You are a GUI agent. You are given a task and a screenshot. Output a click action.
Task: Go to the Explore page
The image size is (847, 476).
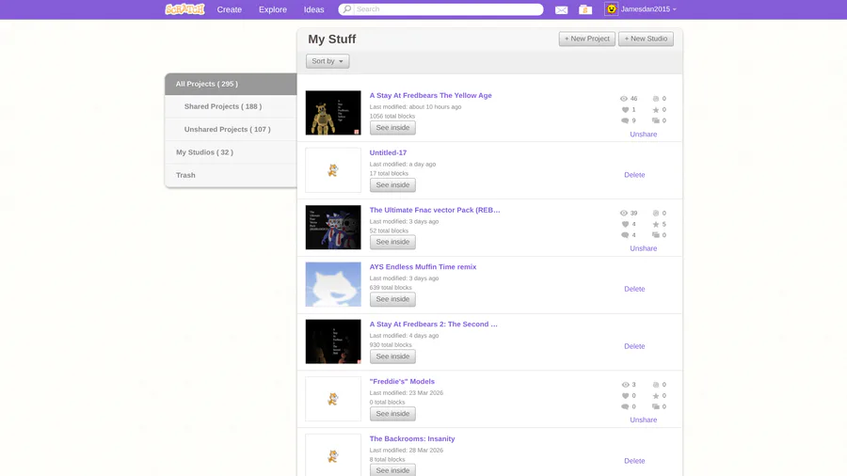[273, 9]
